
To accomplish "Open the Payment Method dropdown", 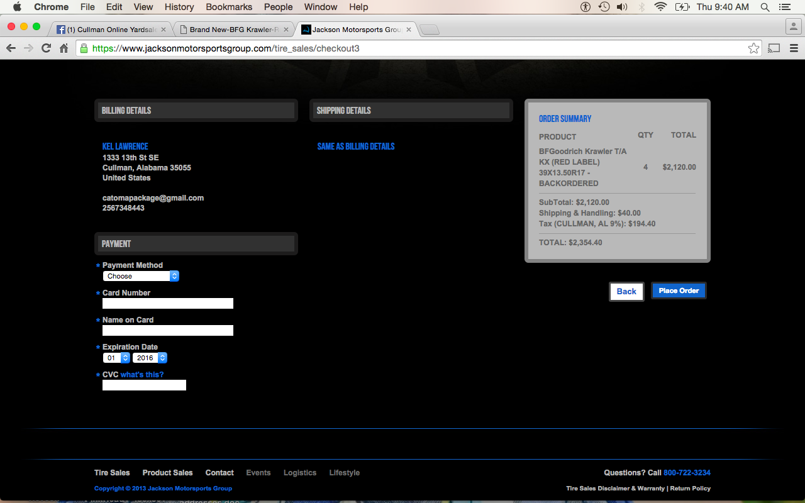I will pyautogui.click(x=141, y=276).
